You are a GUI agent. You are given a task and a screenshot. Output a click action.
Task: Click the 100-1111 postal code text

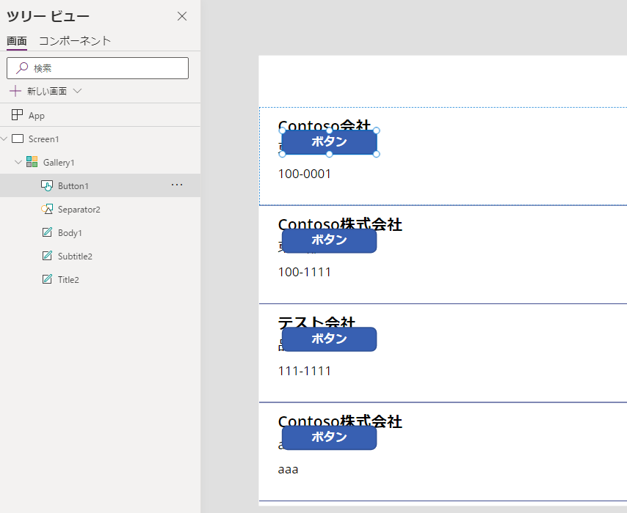(x=304, y=273)
